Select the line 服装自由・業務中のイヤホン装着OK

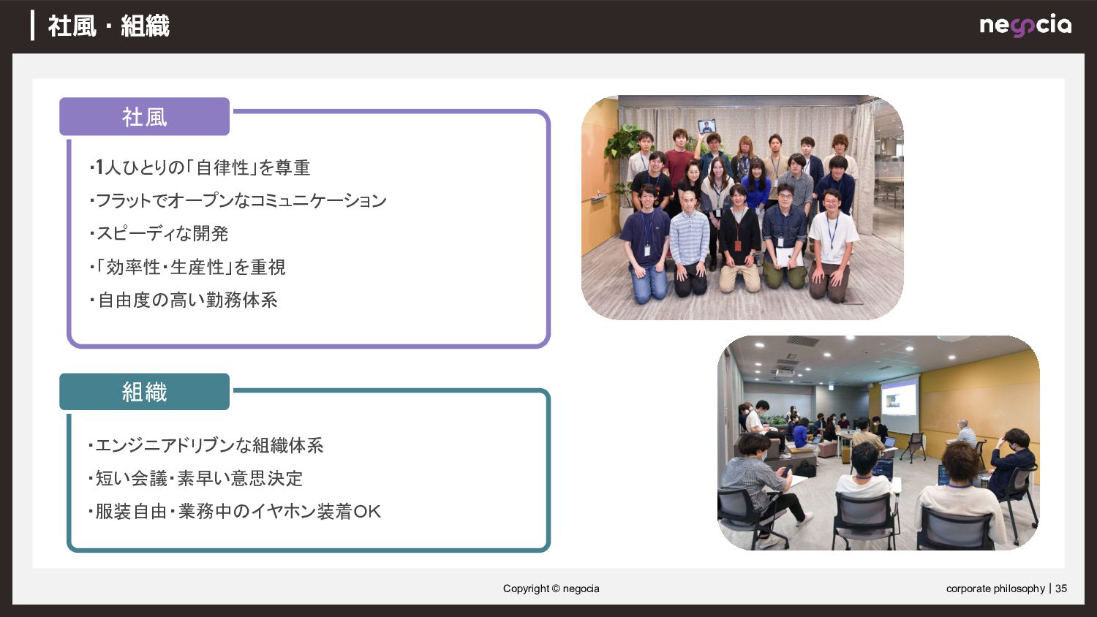tap(235, 511)
